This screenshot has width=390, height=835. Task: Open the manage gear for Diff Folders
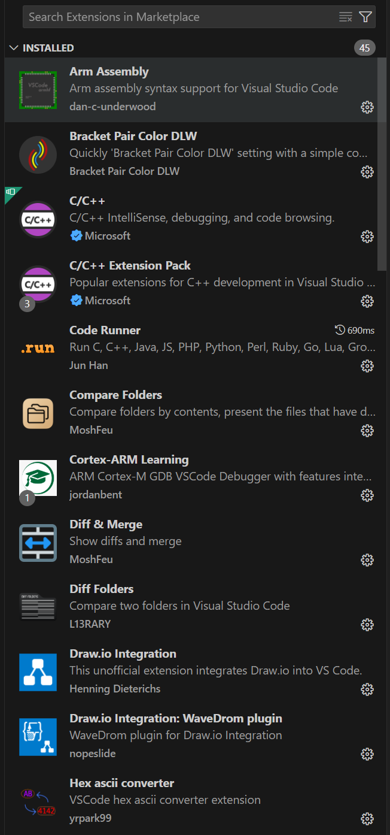point(367,625)
